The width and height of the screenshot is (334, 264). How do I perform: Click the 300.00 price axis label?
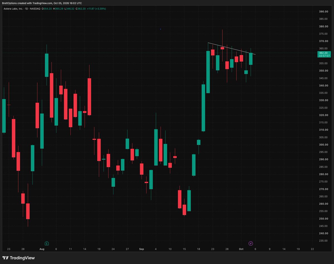(x=323, y=145)
